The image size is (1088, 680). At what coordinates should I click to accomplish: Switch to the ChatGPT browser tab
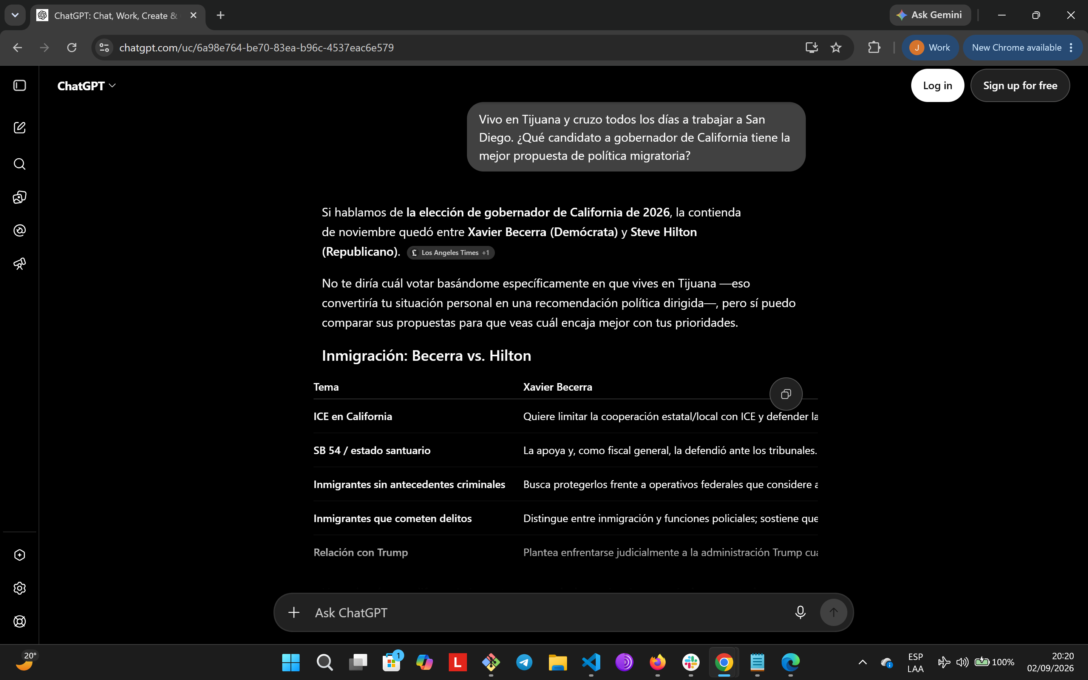[118, 16]
